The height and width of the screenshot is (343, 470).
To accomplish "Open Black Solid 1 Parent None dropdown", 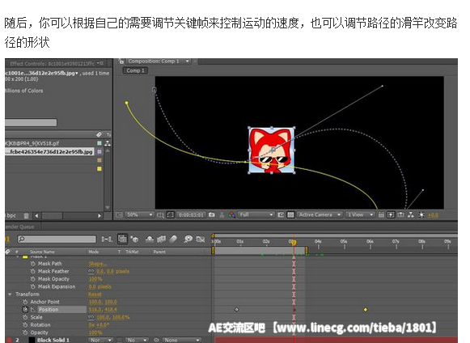I will click(182, 340).
